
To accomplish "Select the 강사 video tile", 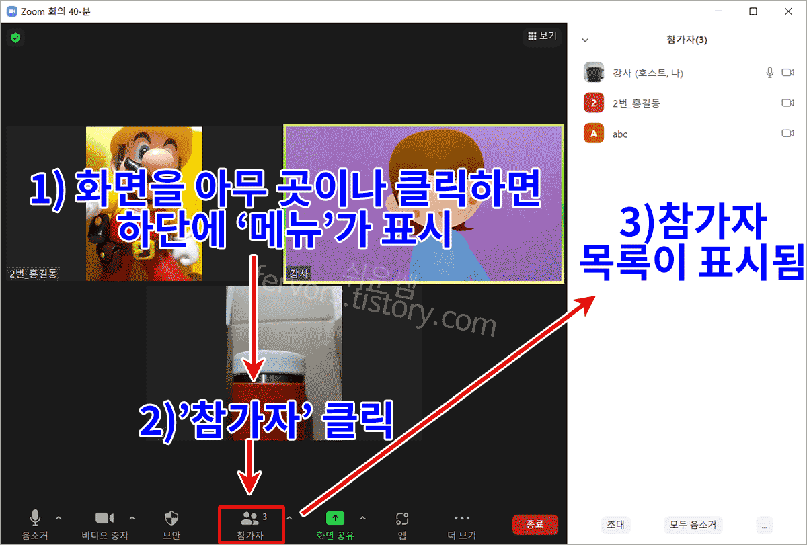I will coord(424,203).
